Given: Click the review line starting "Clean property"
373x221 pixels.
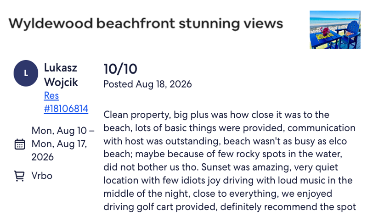Looking at the screenshot, I should 216,115.
